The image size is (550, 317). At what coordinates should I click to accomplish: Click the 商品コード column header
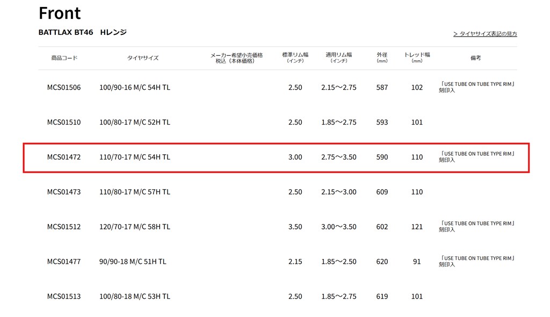pos(64,58)
